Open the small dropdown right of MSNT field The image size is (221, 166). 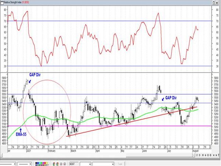tap(90, 164)
